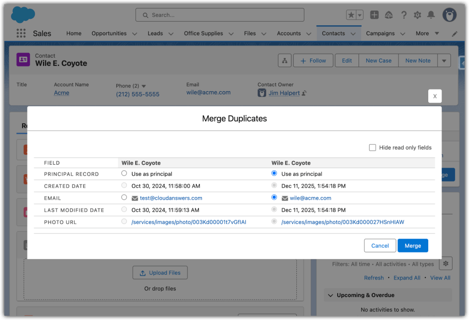Check Hide read only fields

pyautogui.click(x=372, y=148)
